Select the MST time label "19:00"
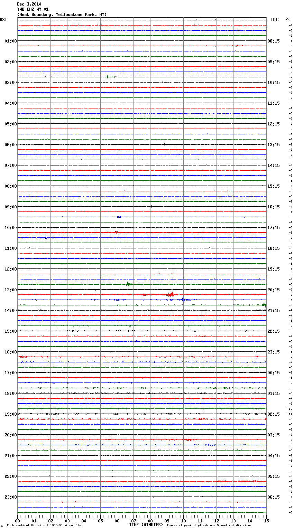This screenshot has height=530, width=294. (x=11, y=414)
